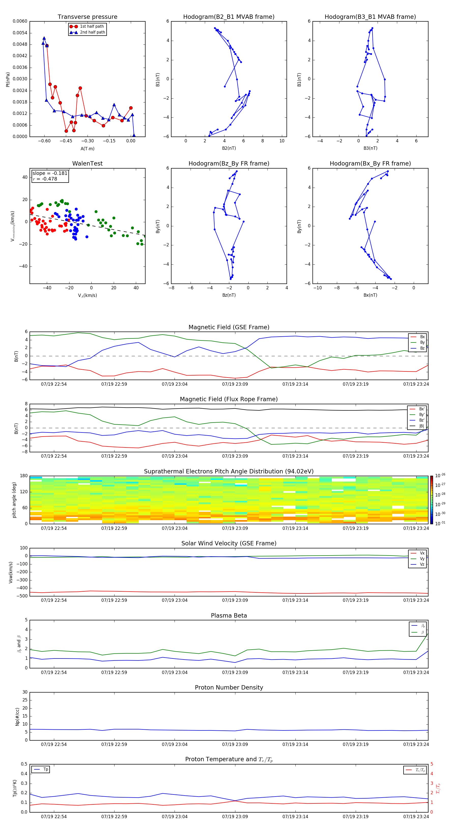Click the "A(T·m)" x-axis label
The width and height of the screenshot is (458, 839).
87,148
